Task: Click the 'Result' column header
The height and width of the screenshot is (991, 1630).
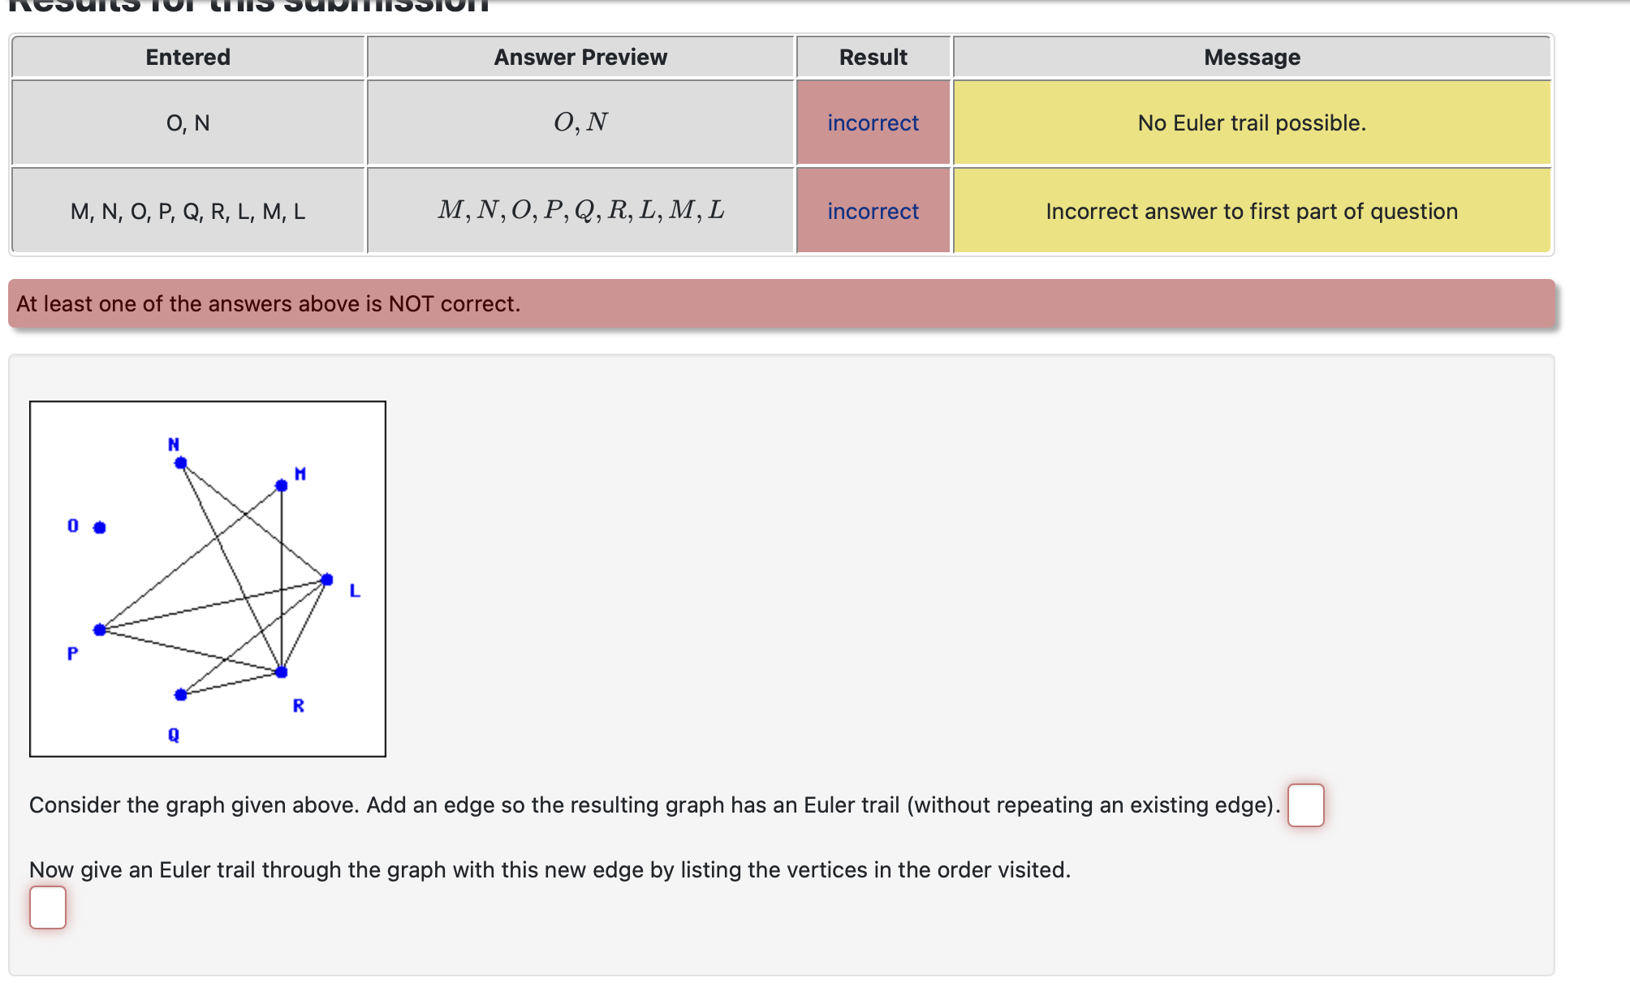Action: coord(873,58)
